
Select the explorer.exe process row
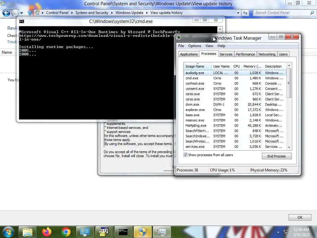coord(235,110)
